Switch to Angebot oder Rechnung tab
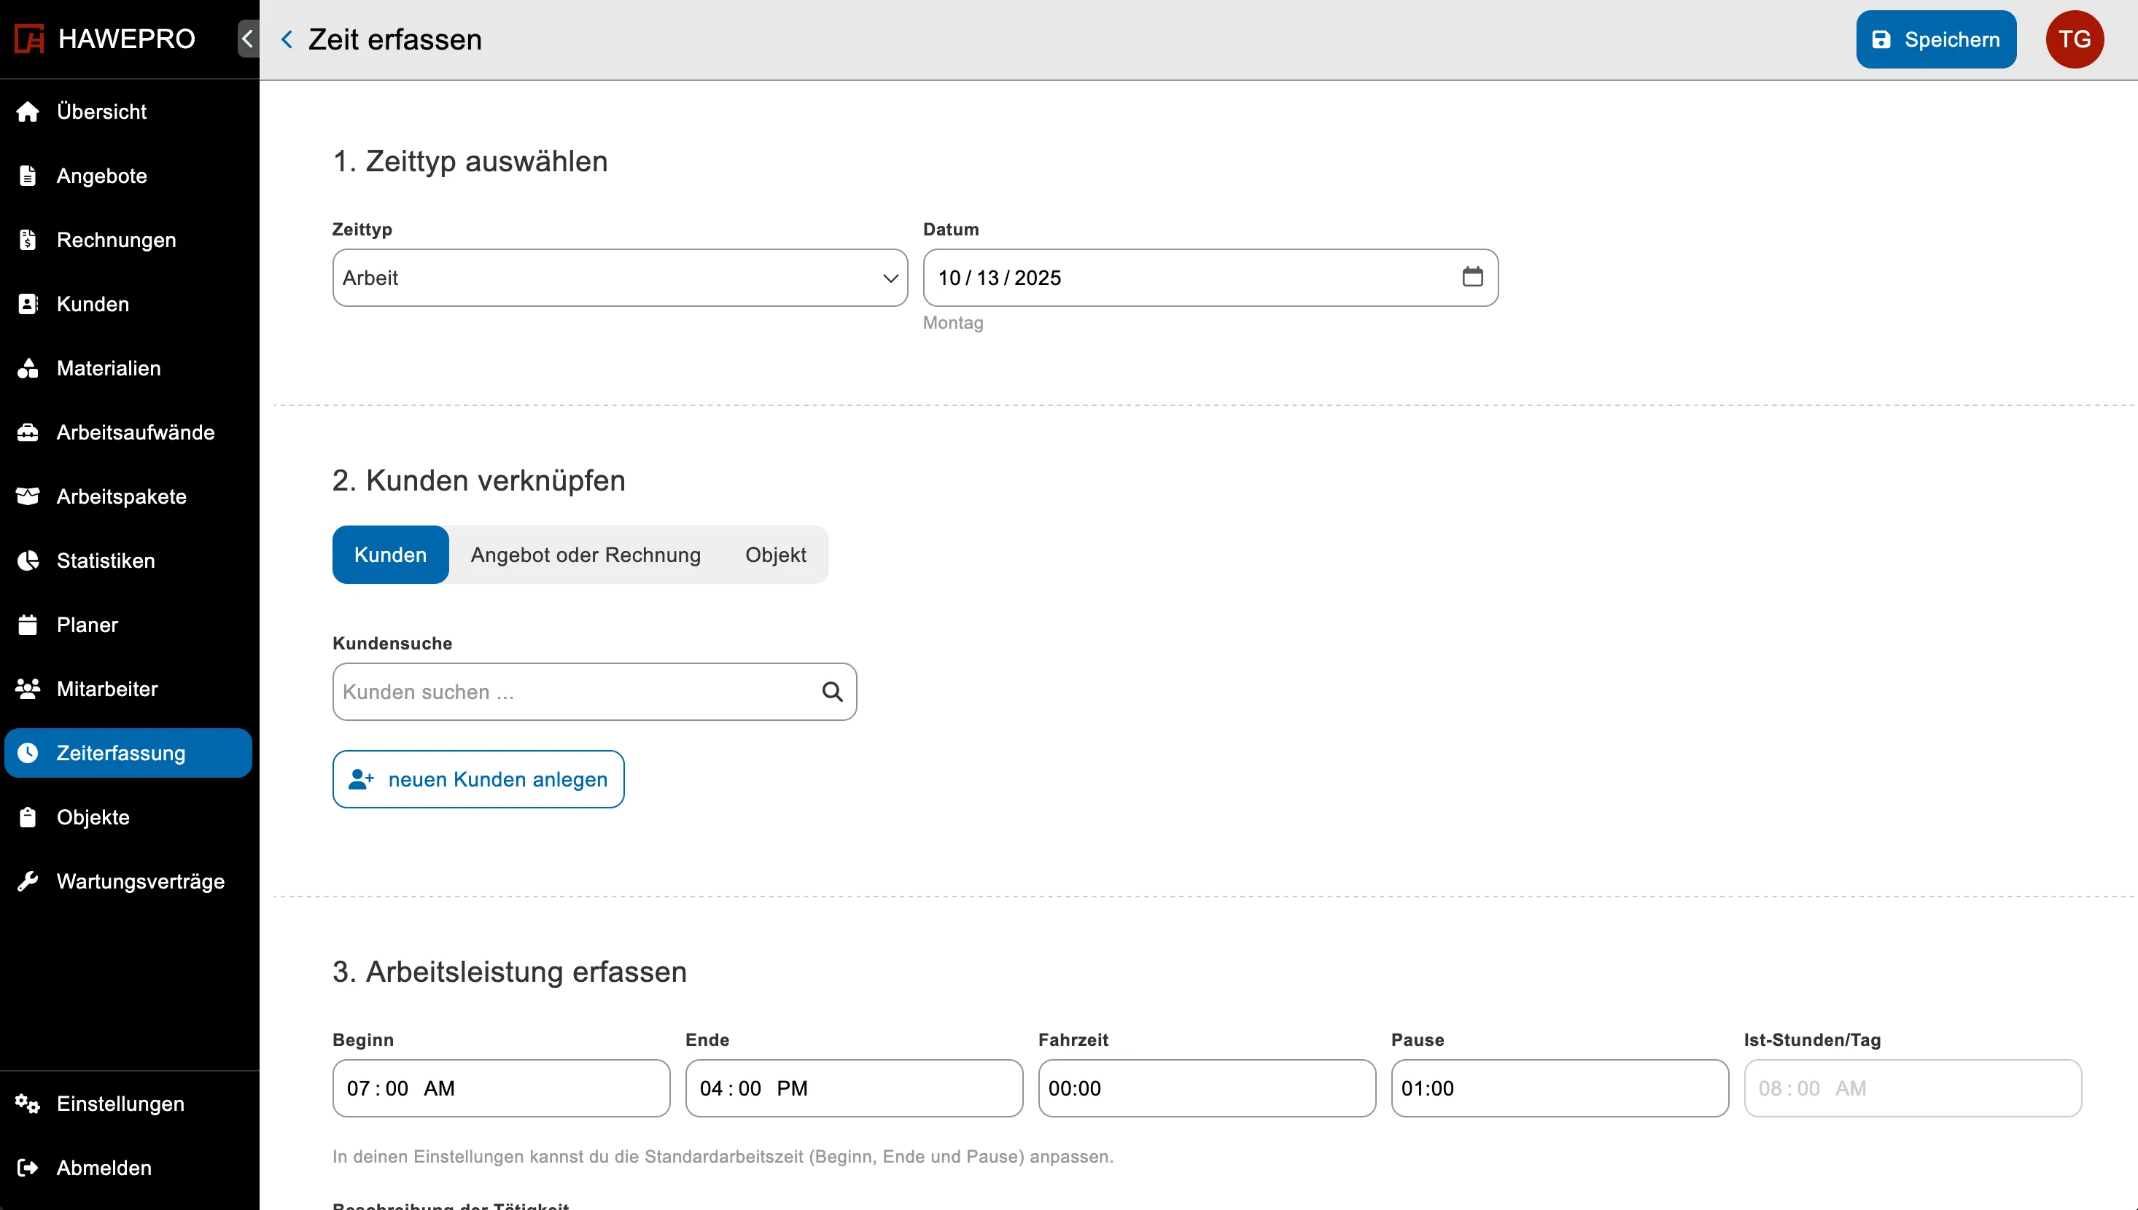Image resolution: width=2138 pixels, height=1210 pixels. (x=586, y=554)
